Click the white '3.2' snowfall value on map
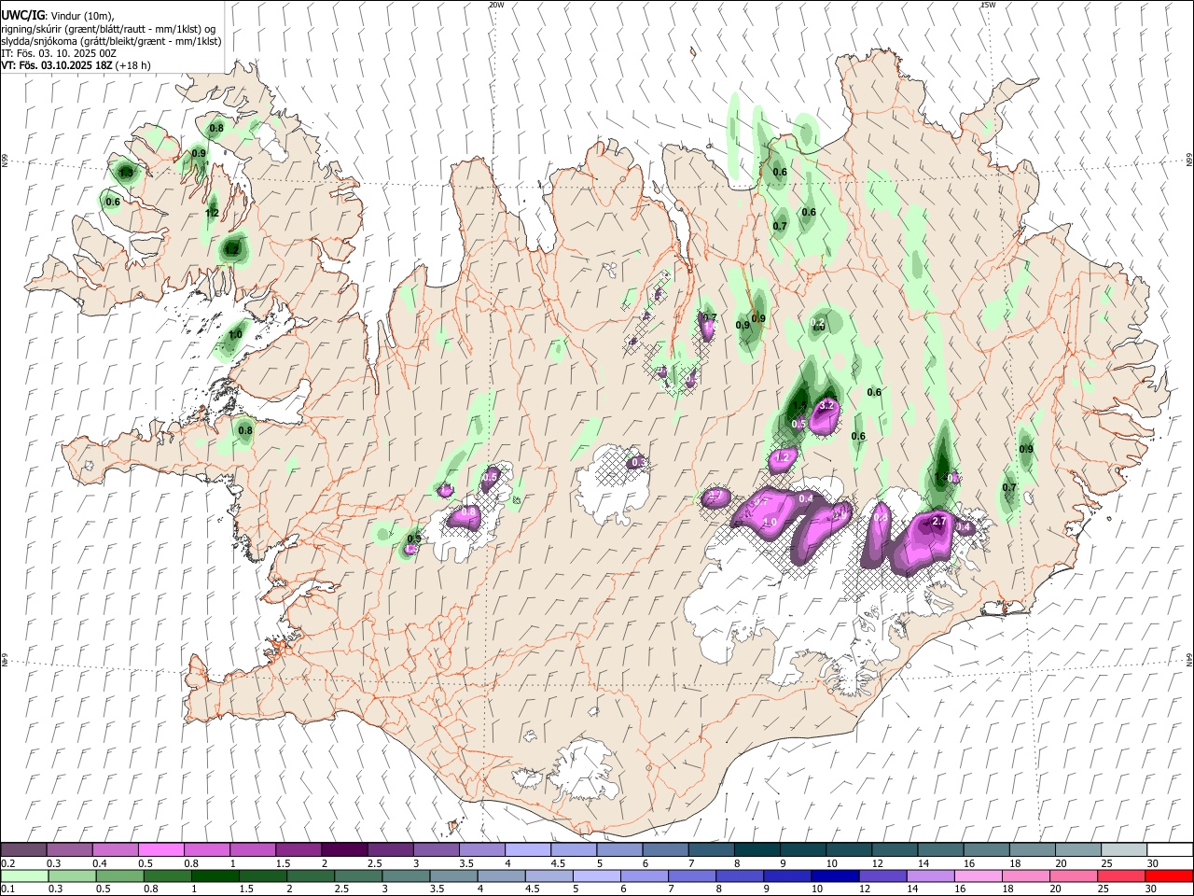 tap(826, 406)
